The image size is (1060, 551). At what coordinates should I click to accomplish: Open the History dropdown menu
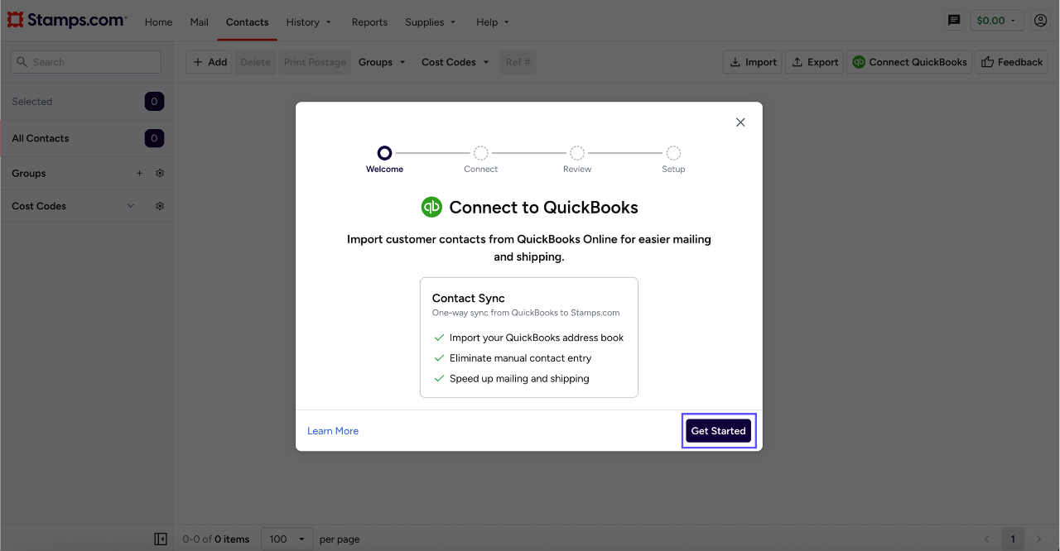coord(309,22)
